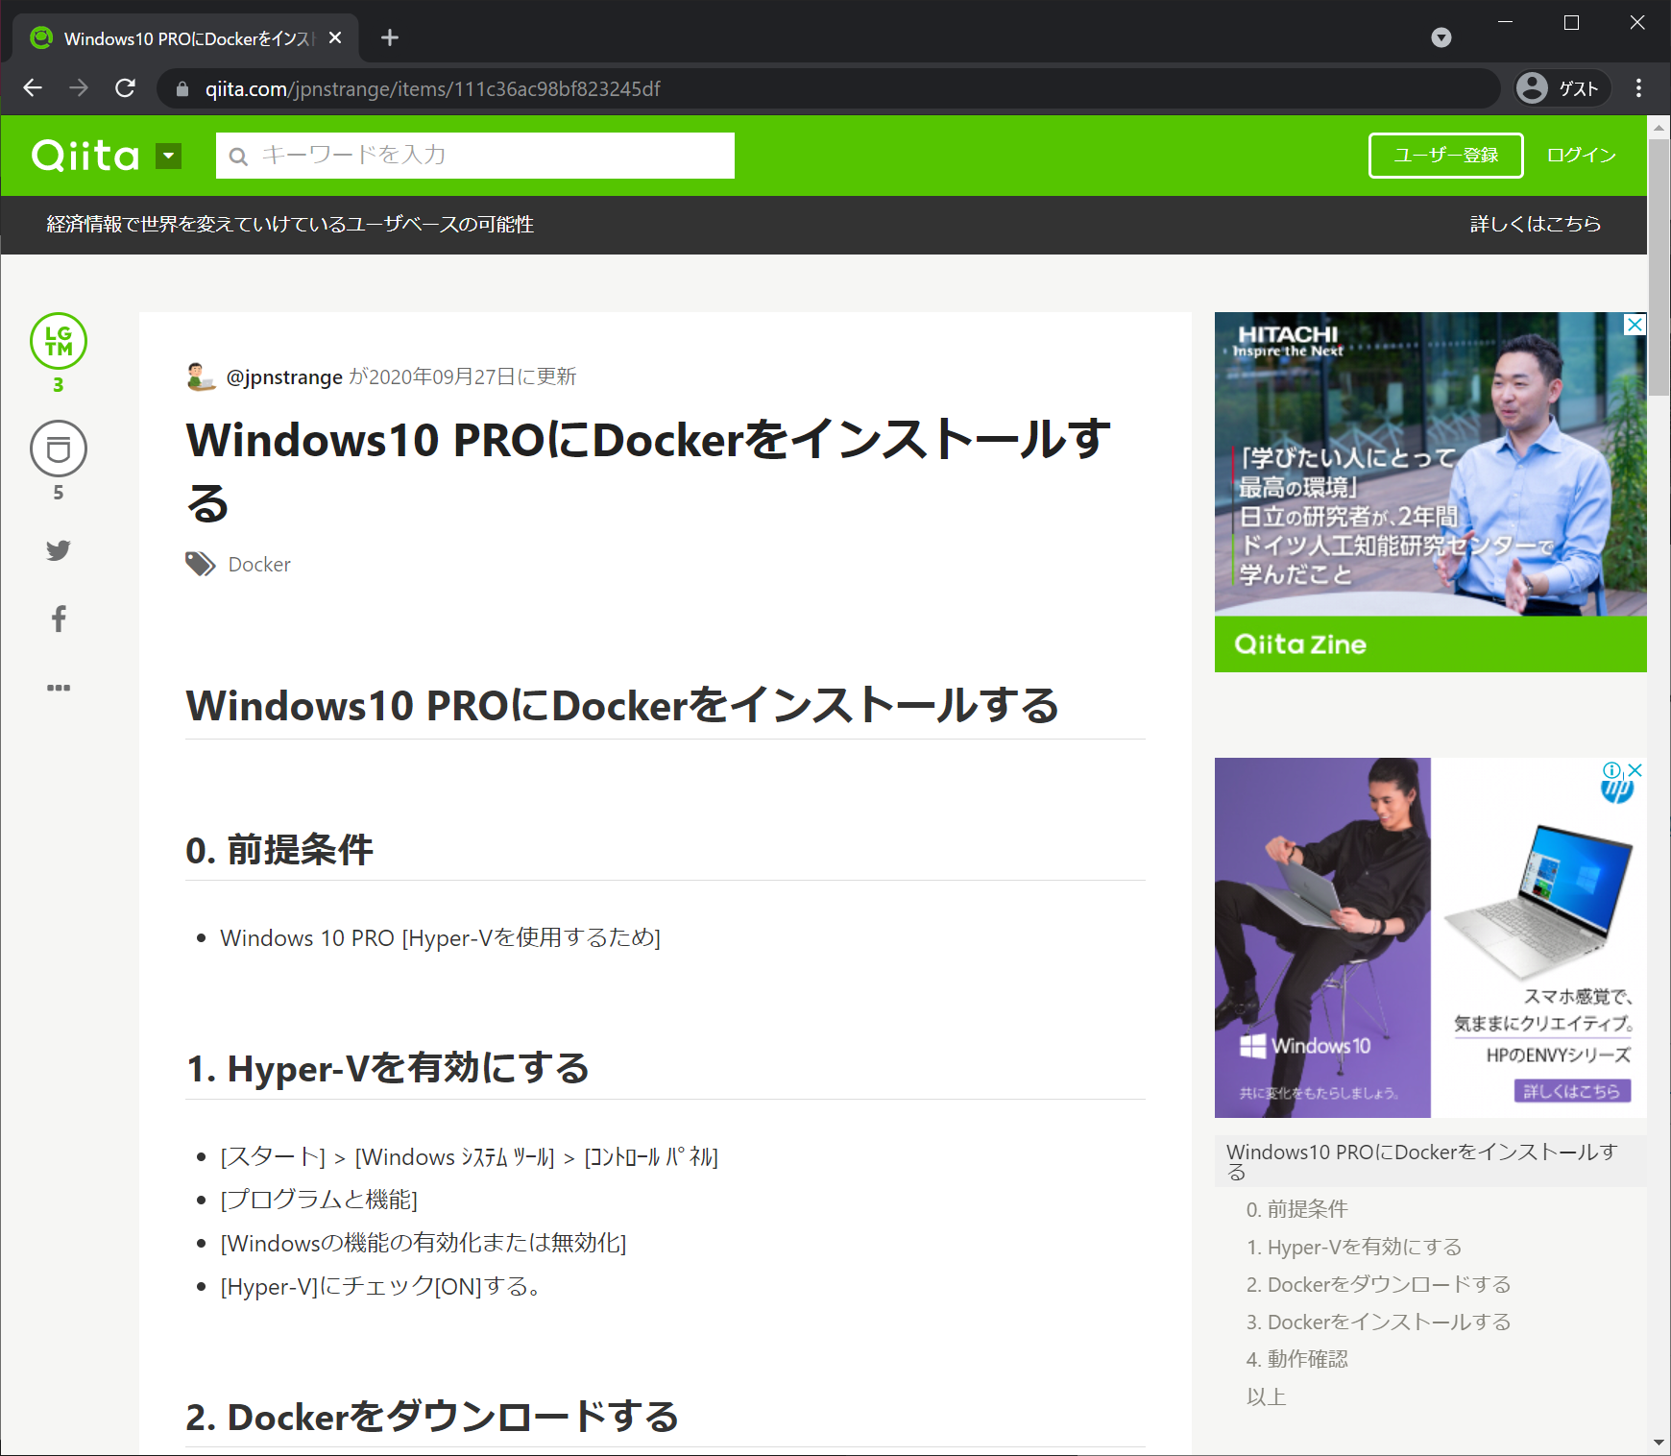The image size is (1671, 1456).
Task: Click the vertical scrollbar thumb
Action: [1659, 268]
